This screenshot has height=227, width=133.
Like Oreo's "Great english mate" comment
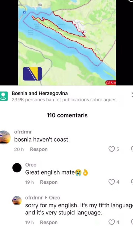(111, 182)
